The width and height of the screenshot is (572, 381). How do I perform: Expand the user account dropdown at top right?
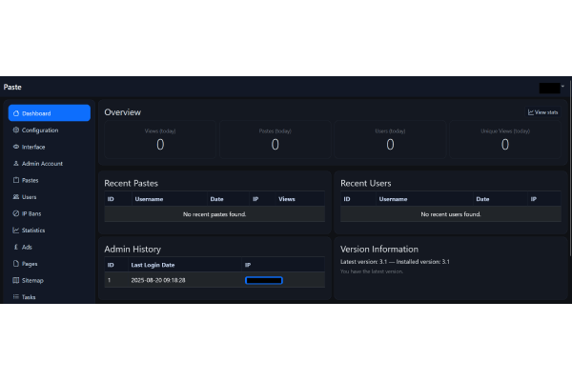(552, 88)
